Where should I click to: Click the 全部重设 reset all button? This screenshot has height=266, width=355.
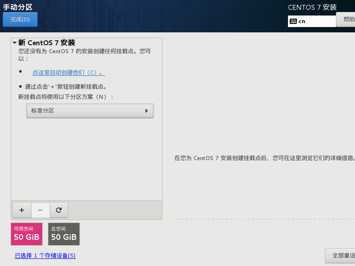coord(342,256)
